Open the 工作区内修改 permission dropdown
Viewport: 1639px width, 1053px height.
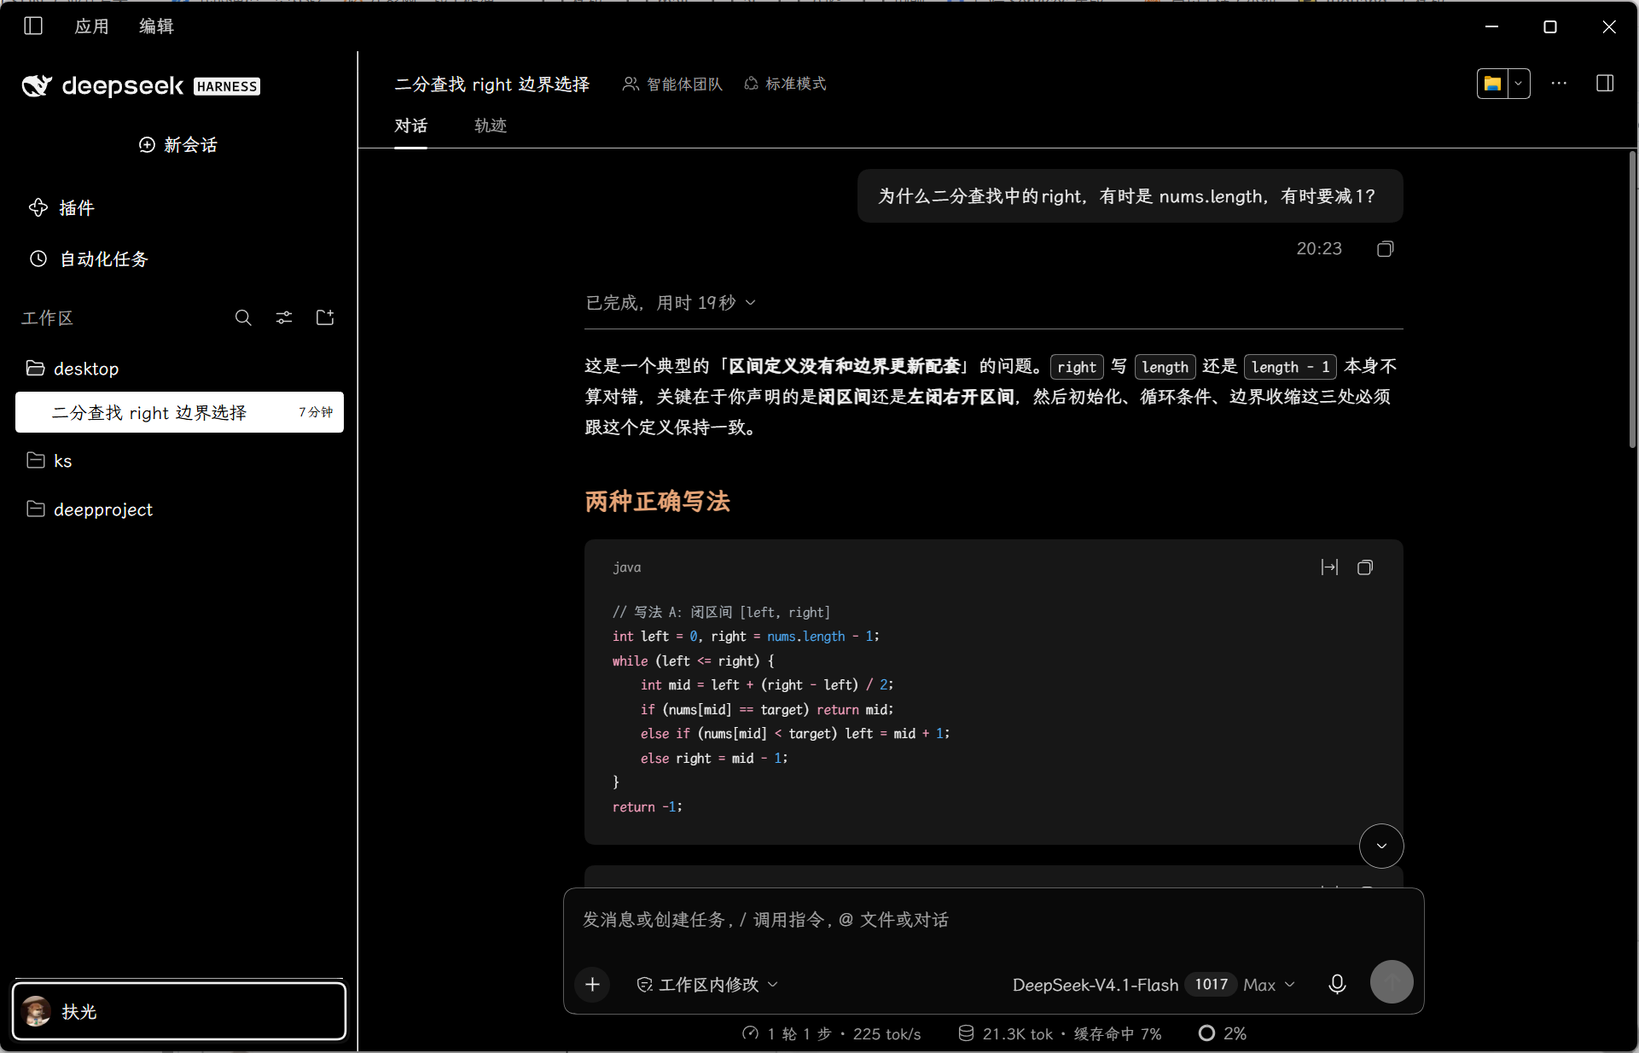point(708,985)
